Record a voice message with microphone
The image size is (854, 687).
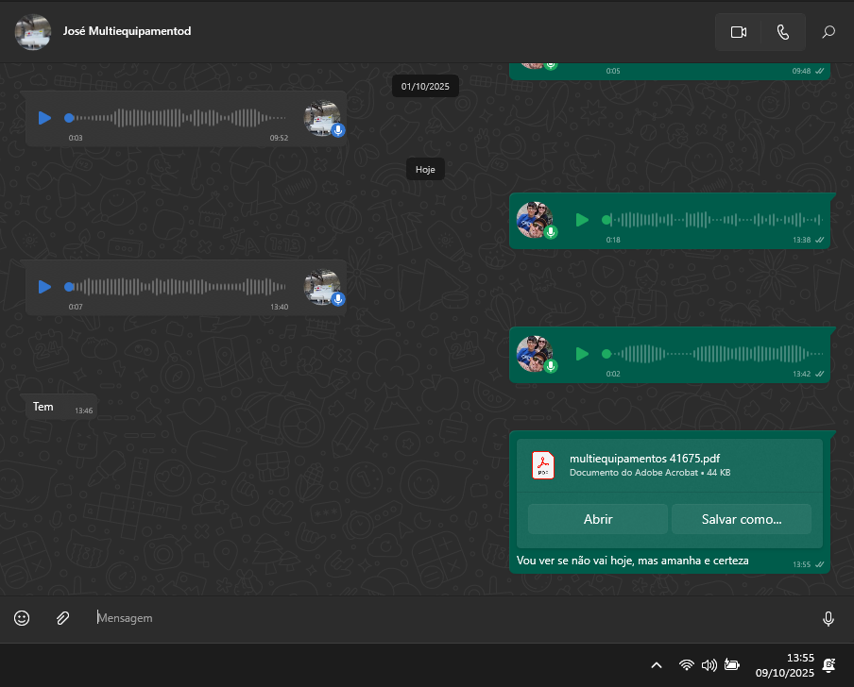point(828,618)
